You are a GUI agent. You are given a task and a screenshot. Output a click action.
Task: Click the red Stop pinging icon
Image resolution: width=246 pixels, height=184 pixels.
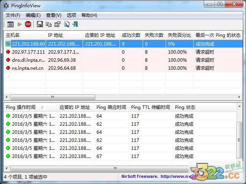click(28, 24)
